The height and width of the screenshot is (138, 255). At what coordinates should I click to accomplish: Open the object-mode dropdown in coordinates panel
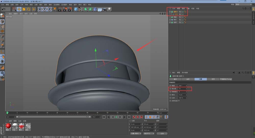(x=136, y=133)
